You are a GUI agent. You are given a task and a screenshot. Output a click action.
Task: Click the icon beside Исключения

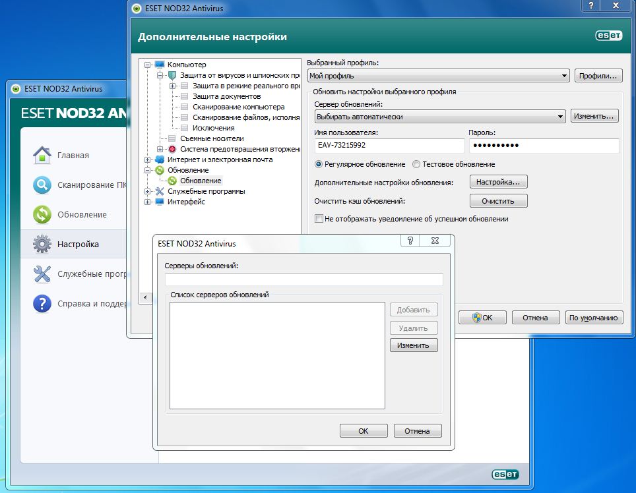tap(184, 128)
